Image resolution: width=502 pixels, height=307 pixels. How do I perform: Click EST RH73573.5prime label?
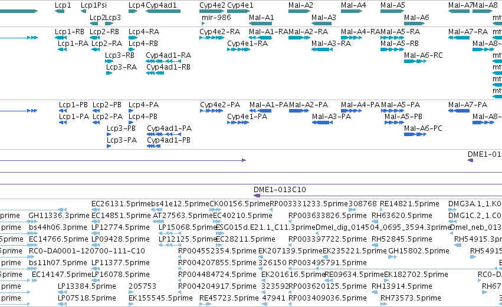[411, 298]
